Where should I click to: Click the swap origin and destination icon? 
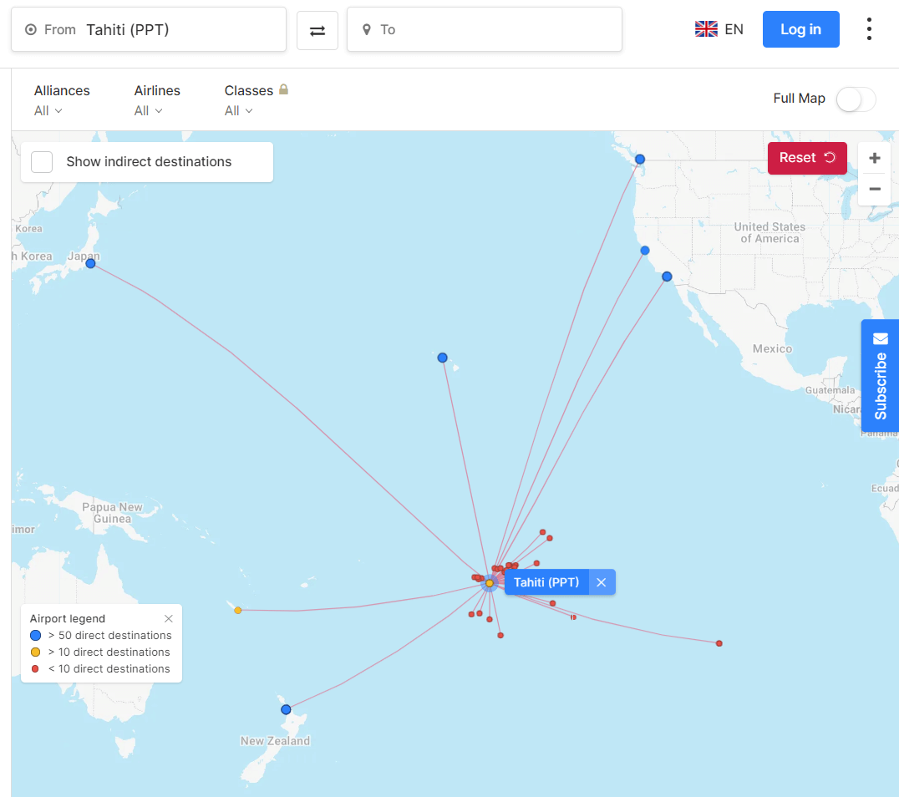coord(317,28)
